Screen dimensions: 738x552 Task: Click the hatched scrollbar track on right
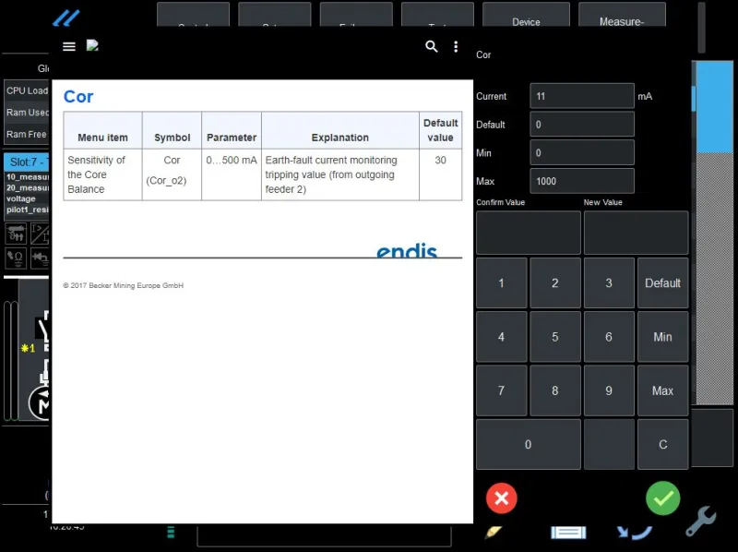[714, 278]
